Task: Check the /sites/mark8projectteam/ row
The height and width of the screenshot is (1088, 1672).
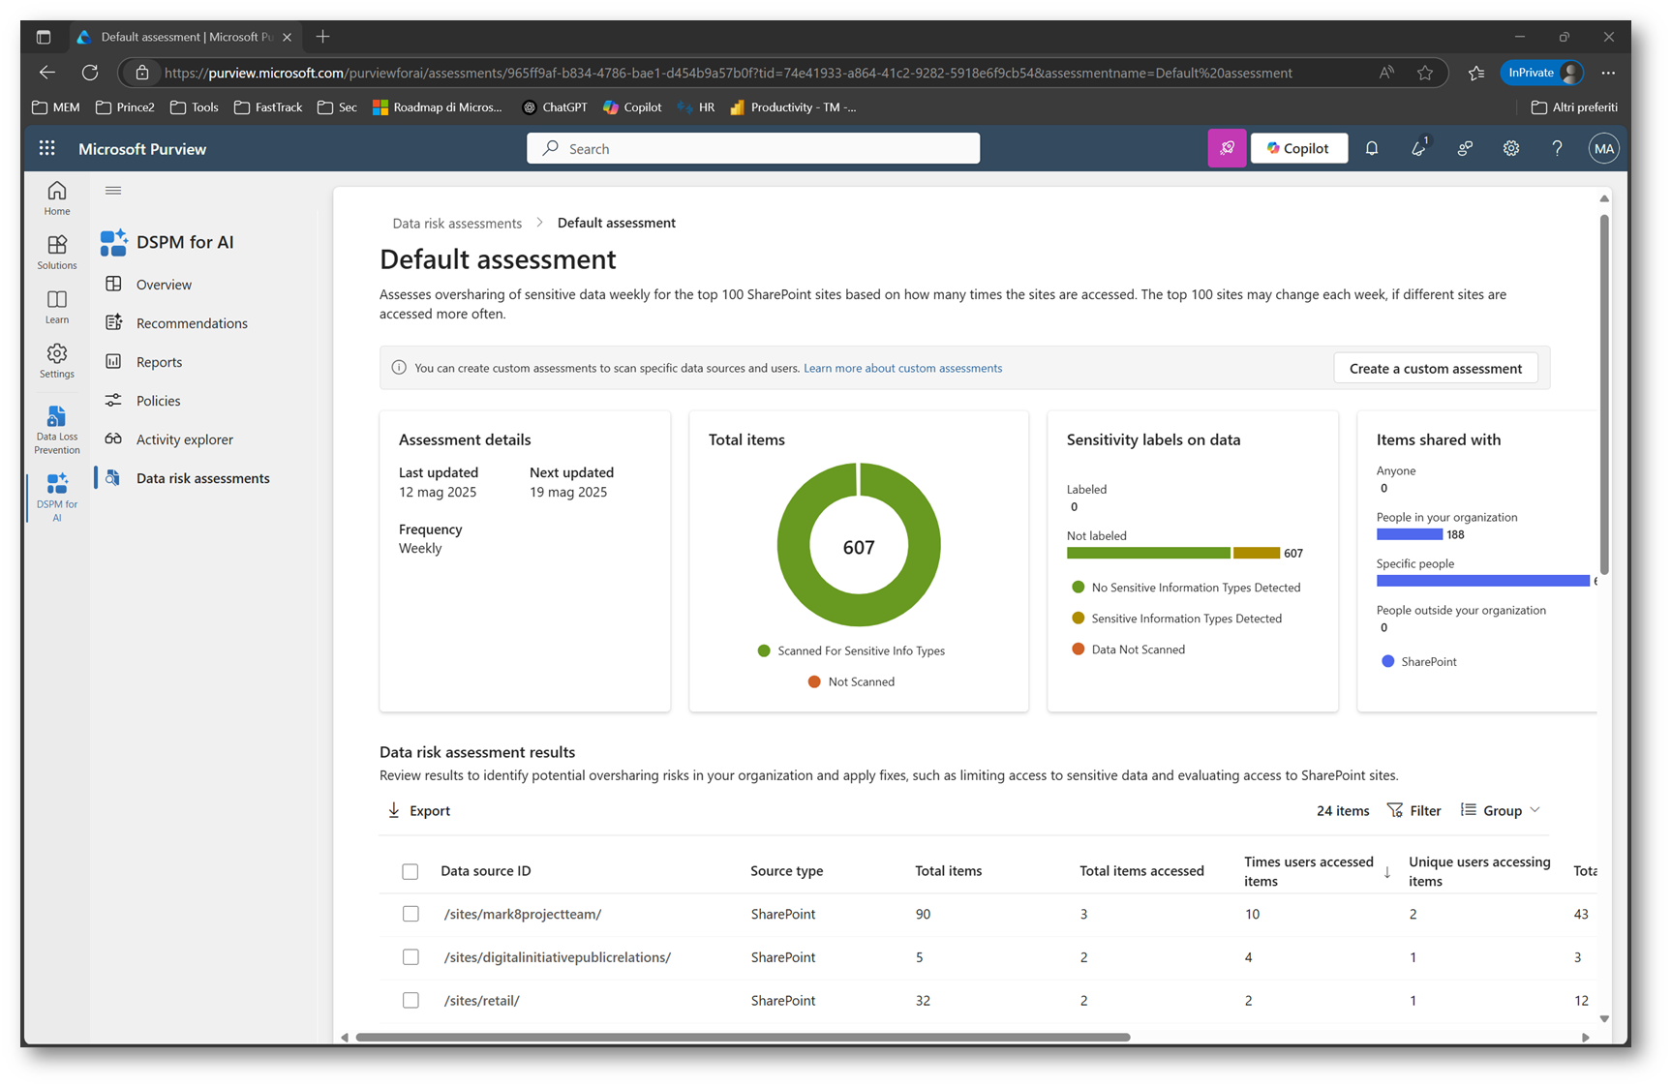Action: (410, 914)
